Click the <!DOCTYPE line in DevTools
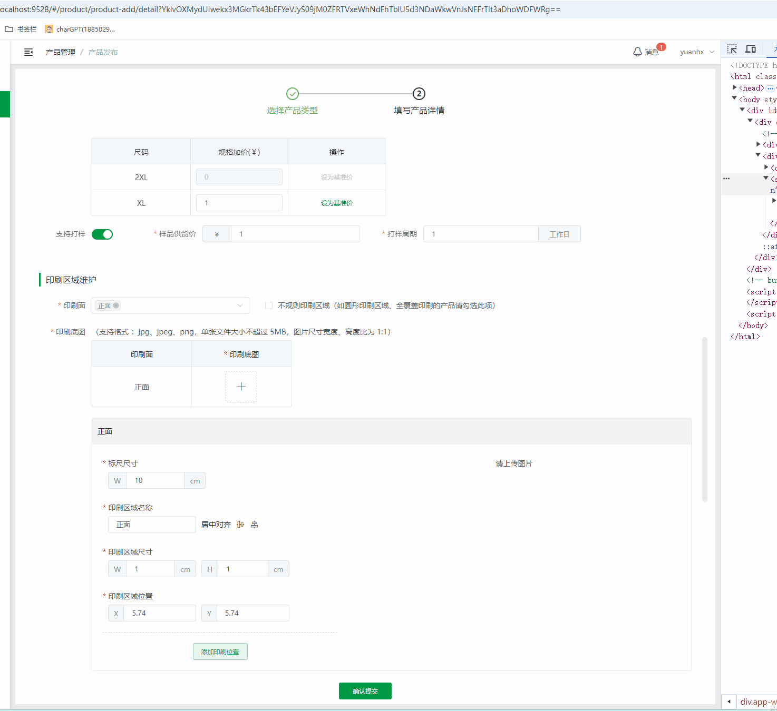The height and width of the screenshot is (711, 777). point(753,65)
